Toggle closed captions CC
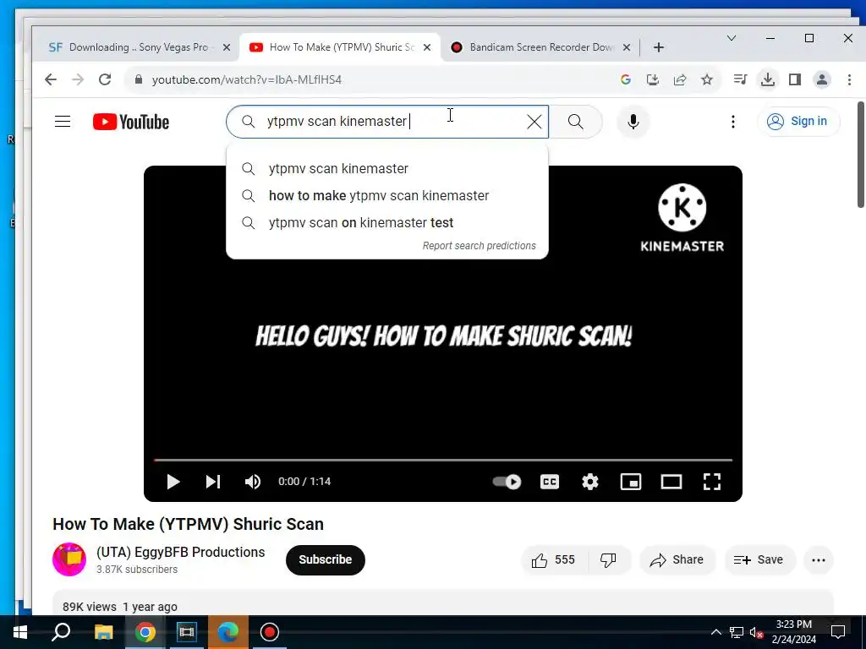The height and width of the screenshot is (649, 866). (x=550, y=482)
